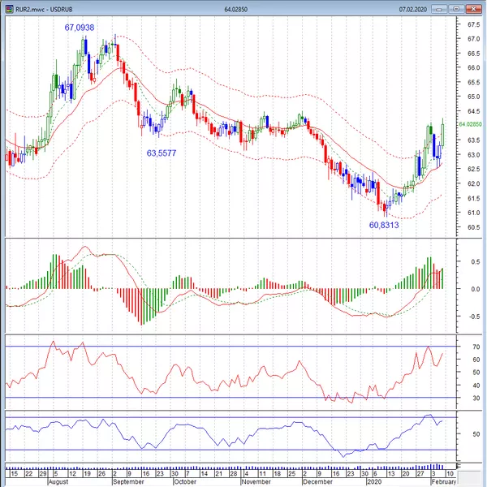The width and height of the screenshot is (487, 487).
Task: Click the 60.5 price axis label
Action: tap(474, 227)
